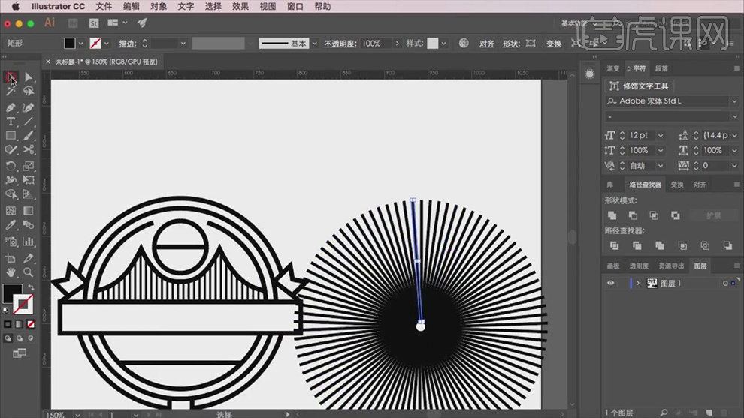Swap fill and stroke colors arrow

31,287
